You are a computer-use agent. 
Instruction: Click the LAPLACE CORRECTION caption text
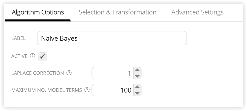(37, 73)
